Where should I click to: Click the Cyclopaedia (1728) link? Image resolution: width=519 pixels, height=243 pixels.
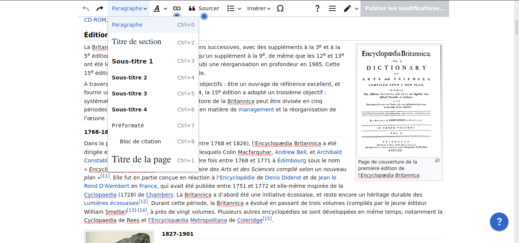tap(100, 195)
